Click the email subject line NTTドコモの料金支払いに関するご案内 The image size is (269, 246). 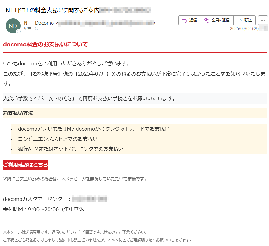(x=53, y=10)
